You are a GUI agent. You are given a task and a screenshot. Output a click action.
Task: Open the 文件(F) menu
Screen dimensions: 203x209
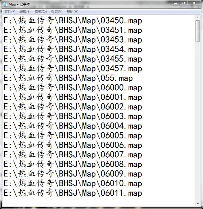click(10, 12)
